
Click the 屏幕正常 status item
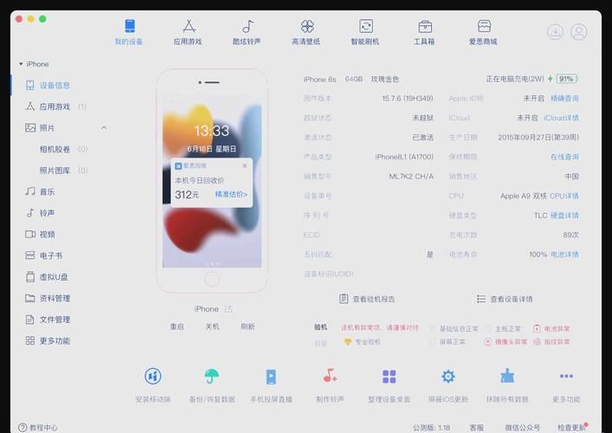(x=448, y=341)
